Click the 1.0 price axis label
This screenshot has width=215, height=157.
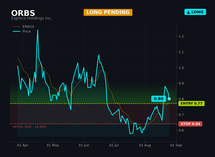[x=181, y=68]
